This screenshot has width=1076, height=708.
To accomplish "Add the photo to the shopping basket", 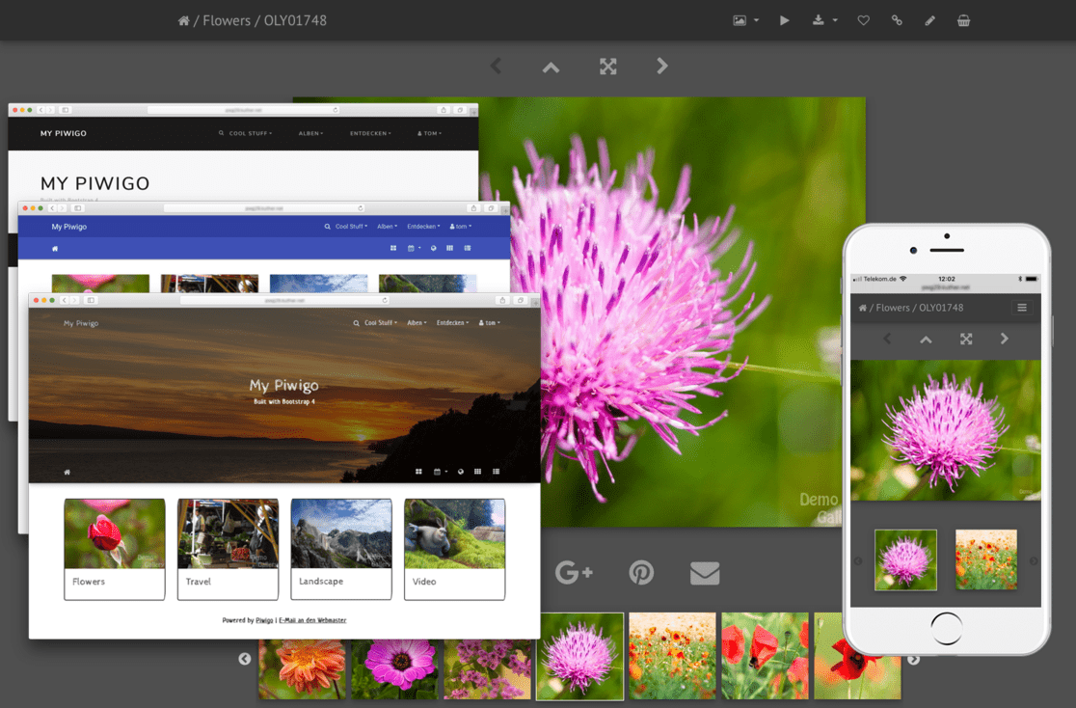I will tap(963, 19).
